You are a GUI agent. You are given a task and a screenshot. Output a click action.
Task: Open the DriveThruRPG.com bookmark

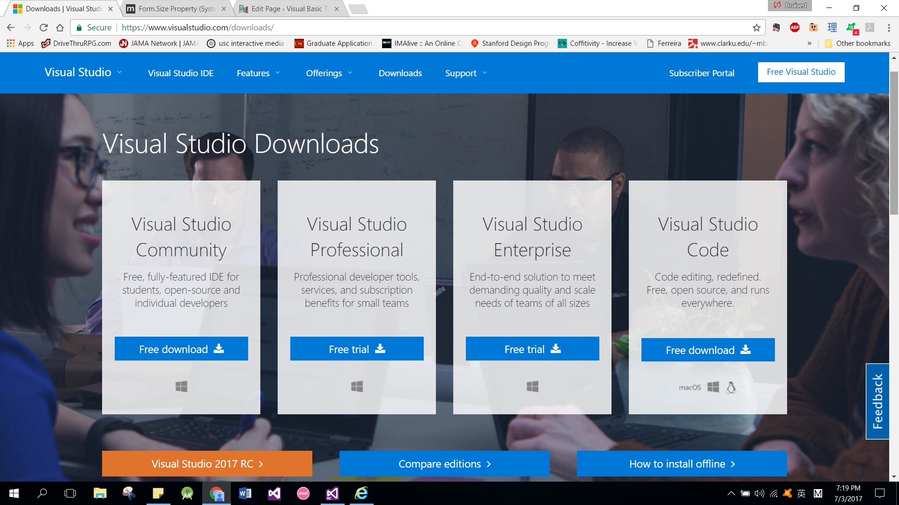point(76,43)
